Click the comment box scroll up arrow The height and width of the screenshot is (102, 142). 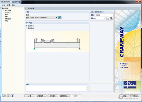pyautogui.click(x=88, y=87)
